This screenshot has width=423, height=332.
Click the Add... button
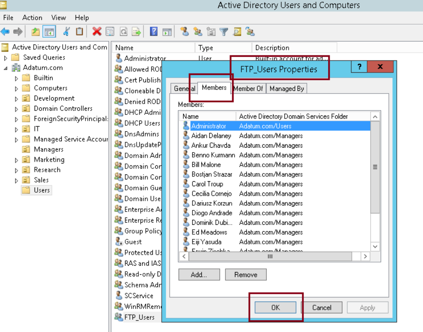199,274
